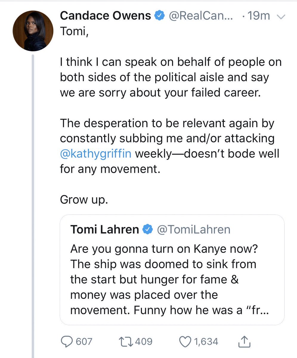Click the 409 retweets count
Viewport: 297px width, 358px height.
click(144, 341)
